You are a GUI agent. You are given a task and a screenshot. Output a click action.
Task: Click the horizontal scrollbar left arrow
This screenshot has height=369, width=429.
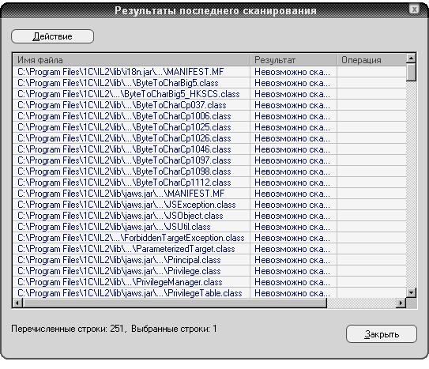coord(18,303)
